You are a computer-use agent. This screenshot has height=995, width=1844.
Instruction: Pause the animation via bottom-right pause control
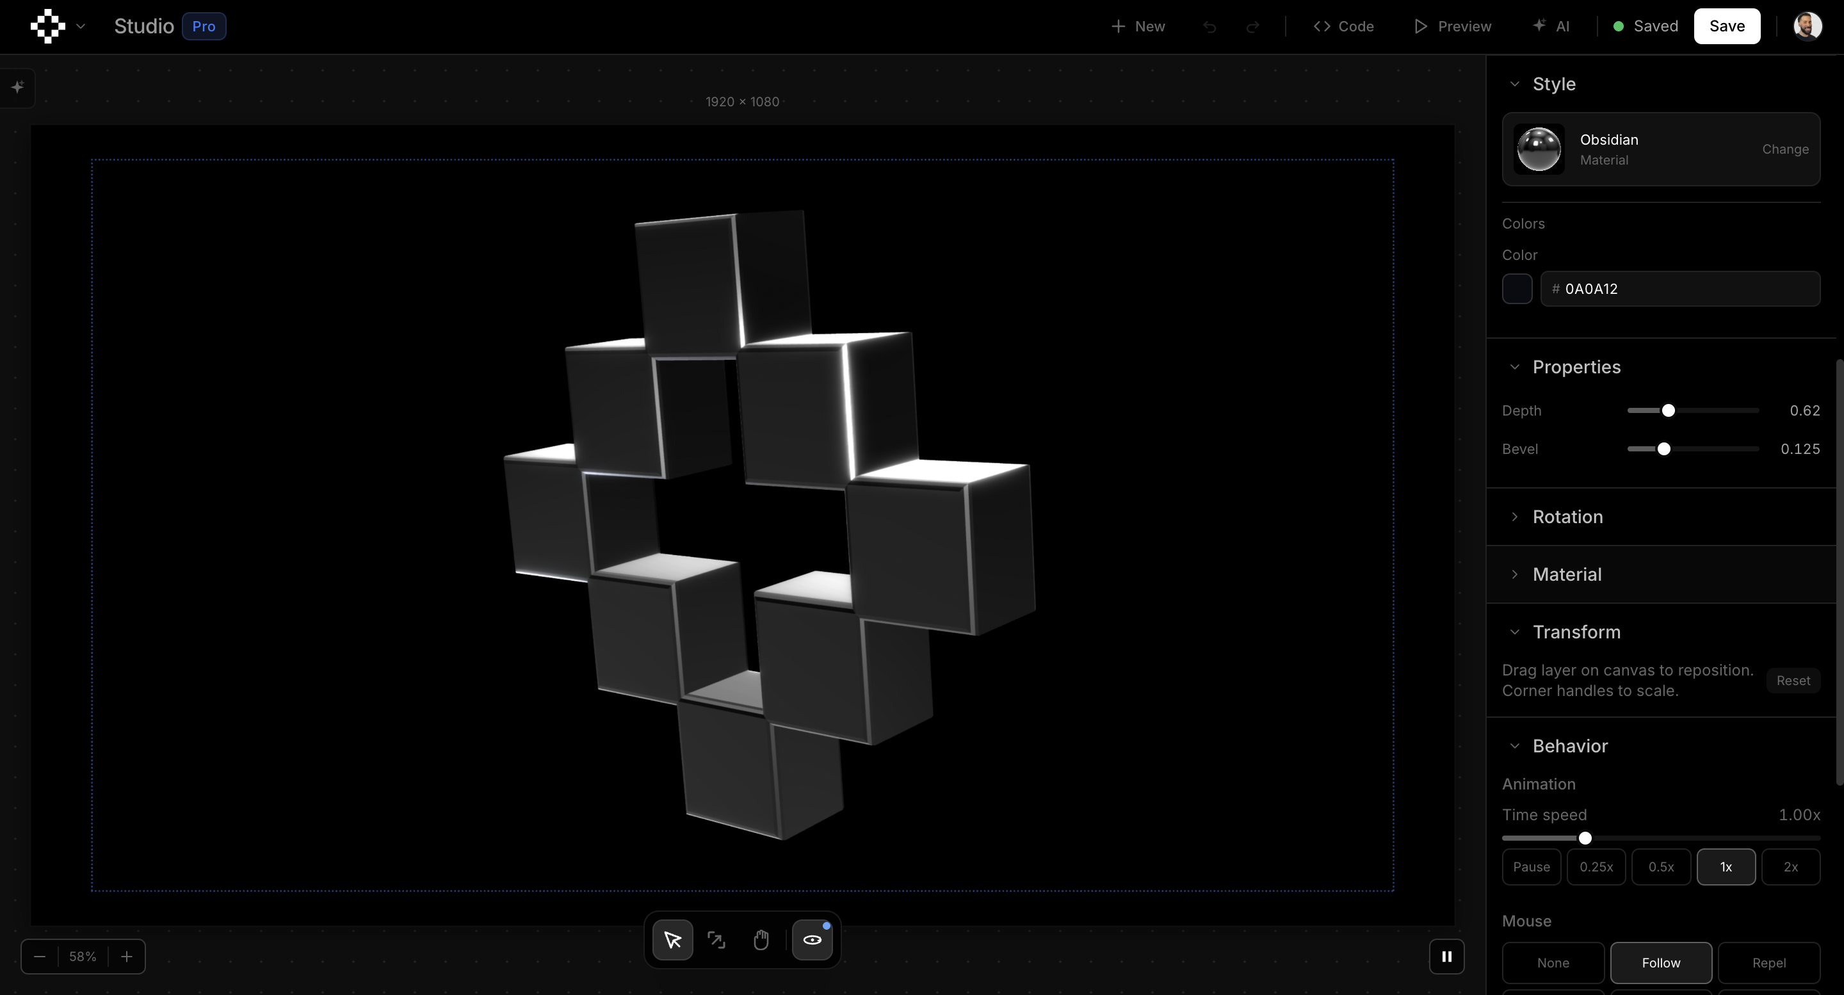[x=1446, y=957]
